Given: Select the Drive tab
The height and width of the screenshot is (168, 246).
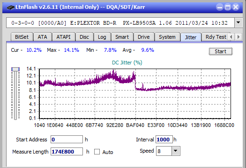Looking at the screenshot, I should pos(144,37).
